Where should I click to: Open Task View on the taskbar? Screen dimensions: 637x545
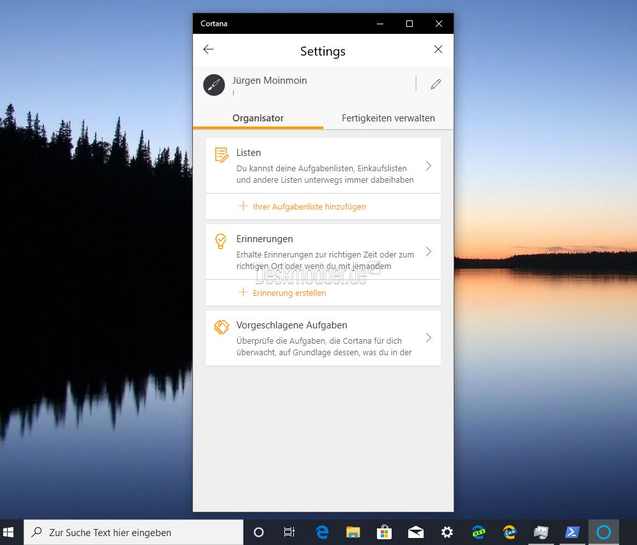point(289,532)
